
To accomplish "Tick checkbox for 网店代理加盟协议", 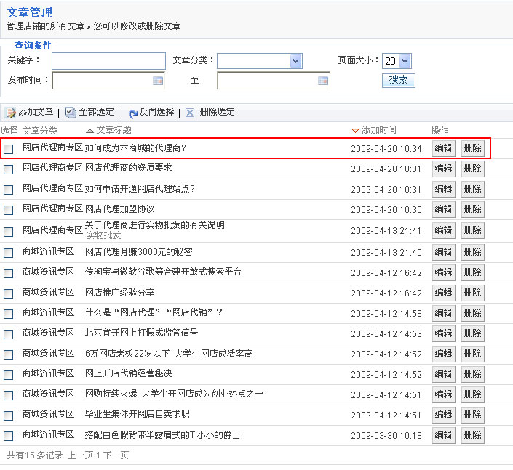I will pyautogui.click(x=9, y=210).
